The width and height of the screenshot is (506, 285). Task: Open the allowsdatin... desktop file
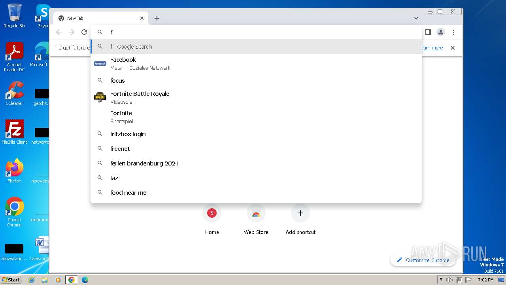click(14, 252)
